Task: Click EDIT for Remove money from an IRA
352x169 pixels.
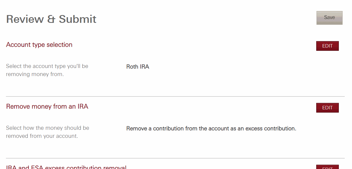Action: (327, 107)
